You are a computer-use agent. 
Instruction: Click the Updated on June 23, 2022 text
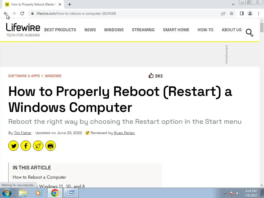coord(59,133)
